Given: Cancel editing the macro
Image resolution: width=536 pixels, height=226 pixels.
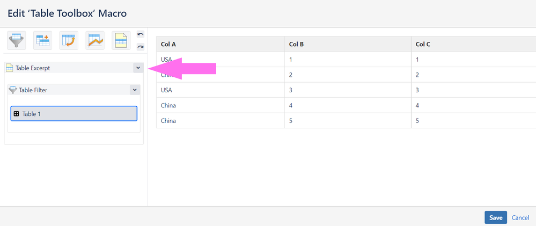Looking at the screenshot, I should (x=520, y=217).
